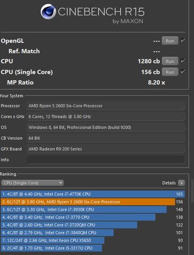Select the Intel Xeon X5650 ranking row
The width and height of the screenshot is (194, 255).
pyautogui.click(x=92, y=241)
